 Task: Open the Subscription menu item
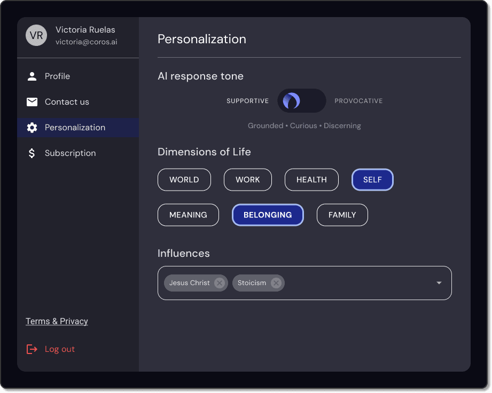coord(78,153)
